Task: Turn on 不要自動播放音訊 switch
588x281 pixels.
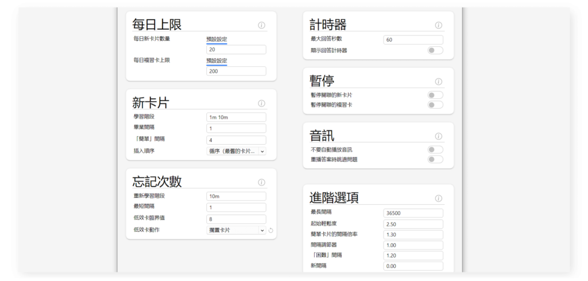Action: [x=435, y=149]
